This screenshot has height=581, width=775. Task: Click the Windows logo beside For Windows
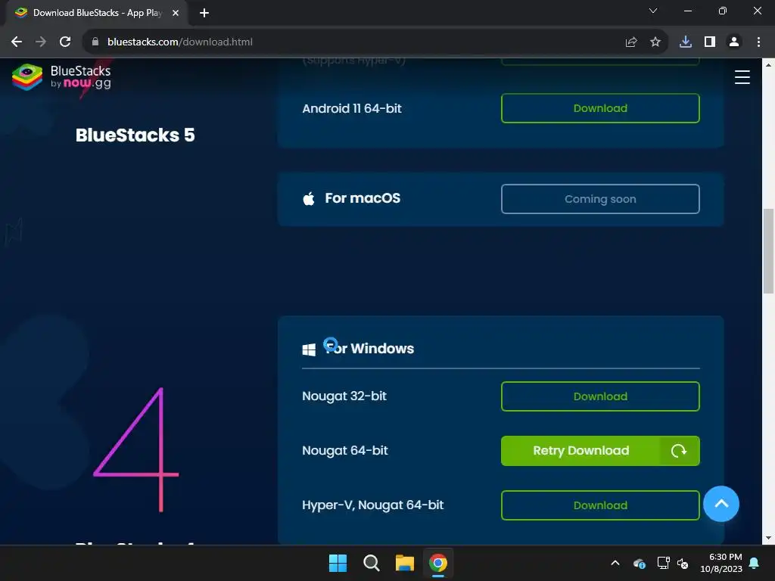pos(309,350)
